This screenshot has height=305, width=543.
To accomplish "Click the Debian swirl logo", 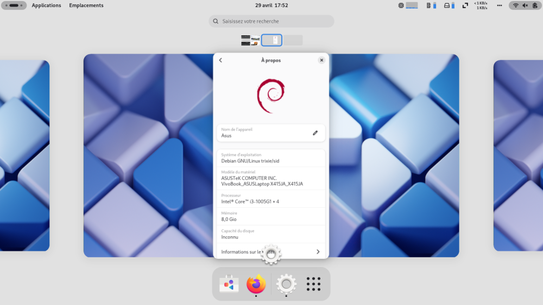I will coord(271,96).
